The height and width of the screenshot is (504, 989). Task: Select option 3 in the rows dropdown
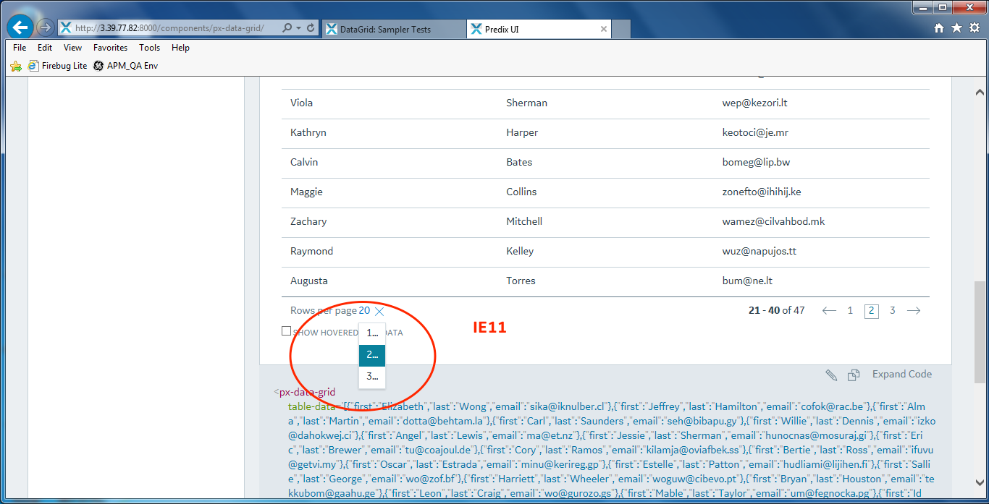tap(371, 376)
